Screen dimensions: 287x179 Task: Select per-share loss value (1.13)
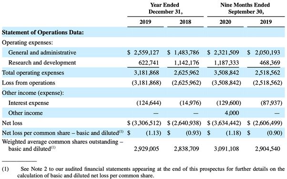coord(154,133)
